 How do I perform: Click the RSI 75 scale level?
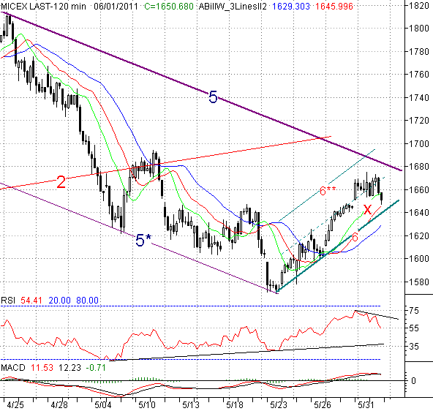[414, 311]
